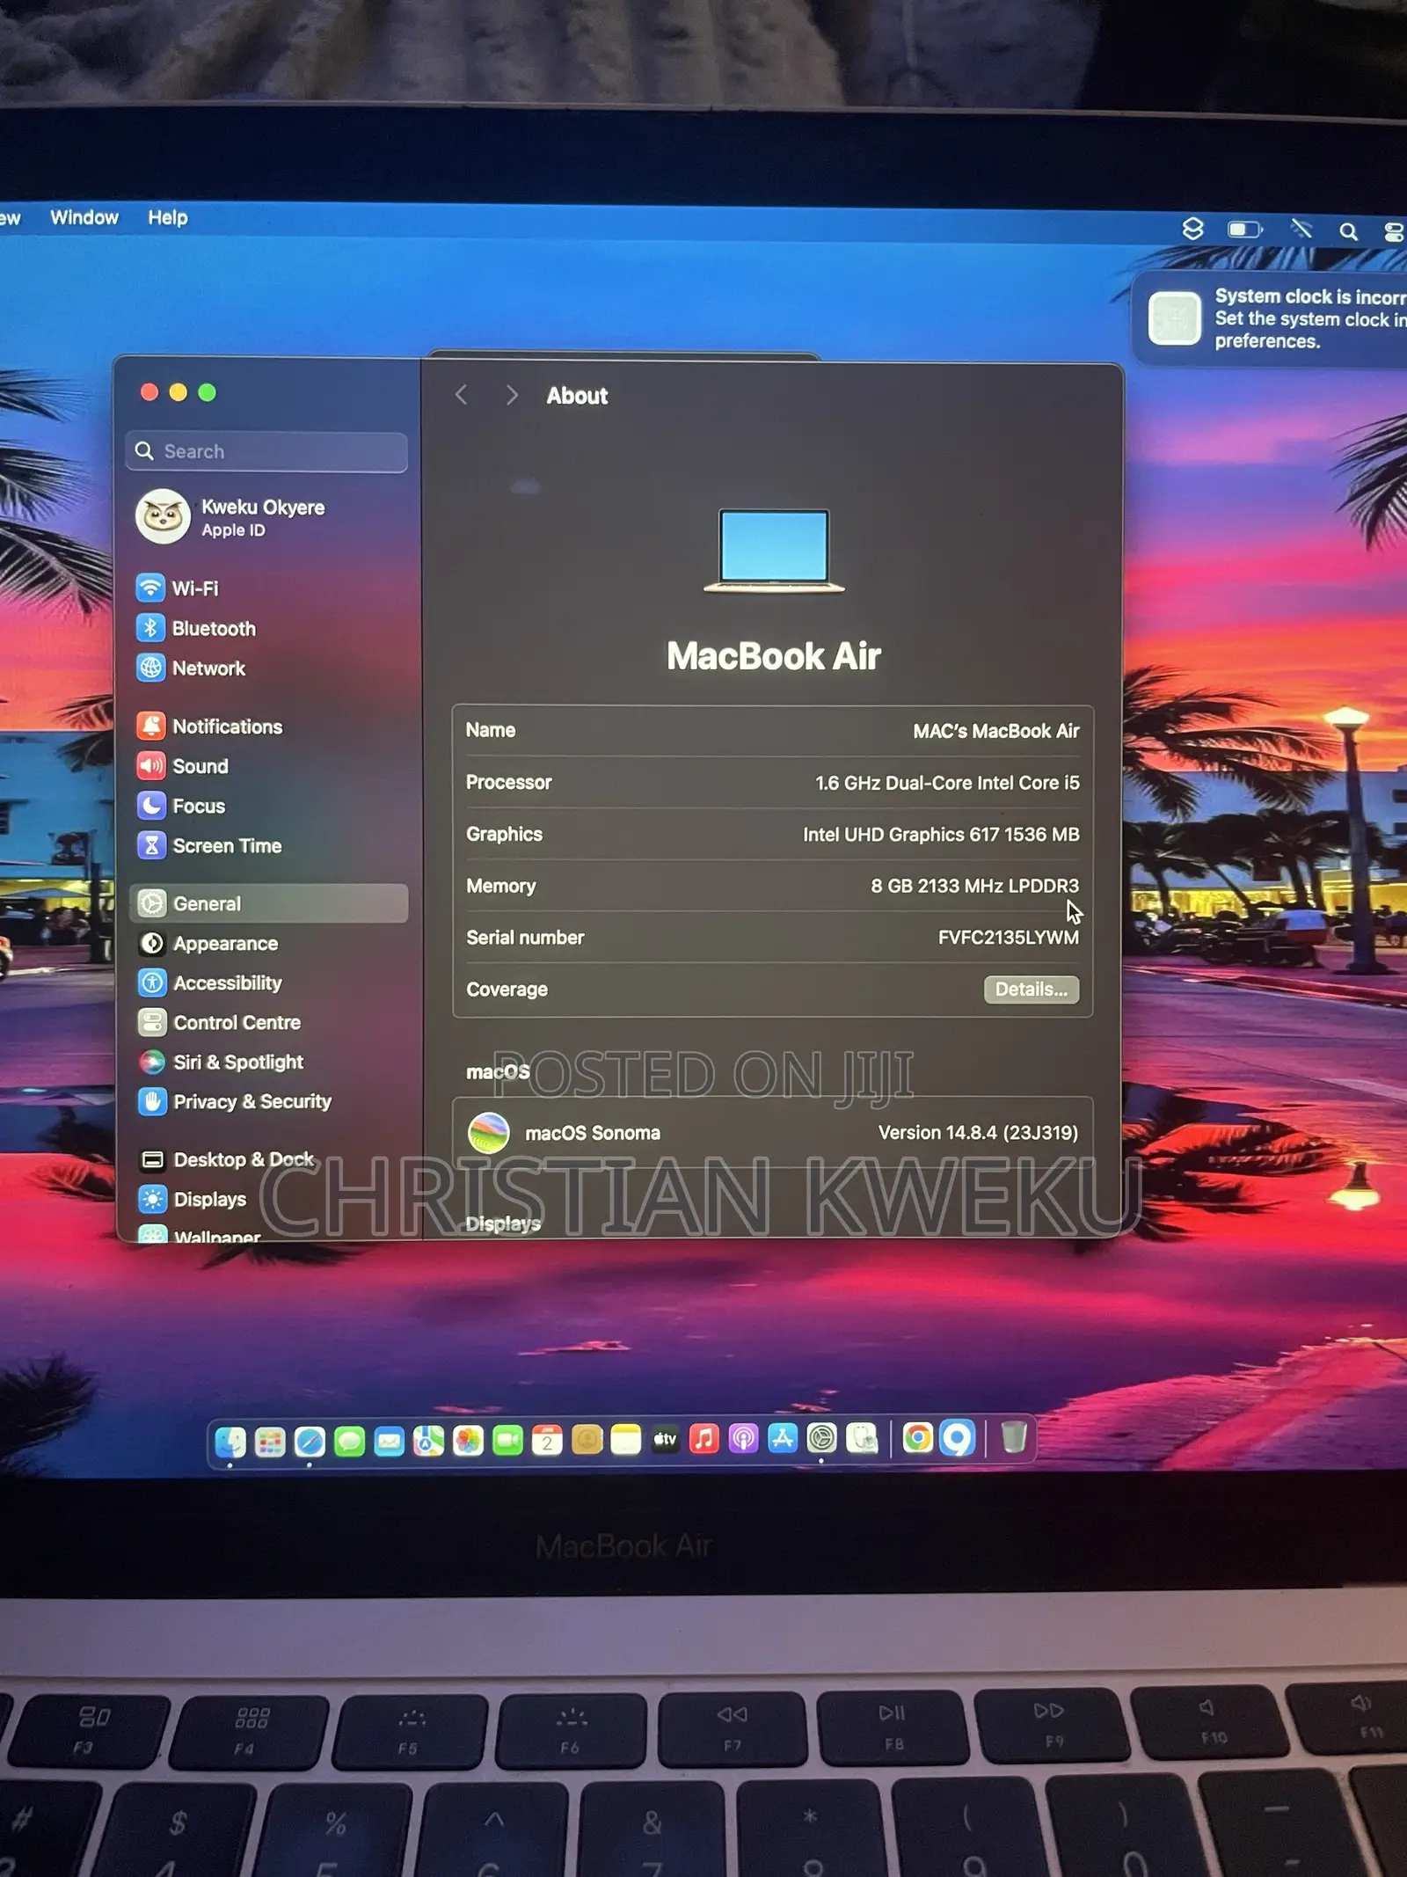Viewport: 1407px width, 1877px height.
Task: Go to Sound settings
Action: [x=183, y=766]
